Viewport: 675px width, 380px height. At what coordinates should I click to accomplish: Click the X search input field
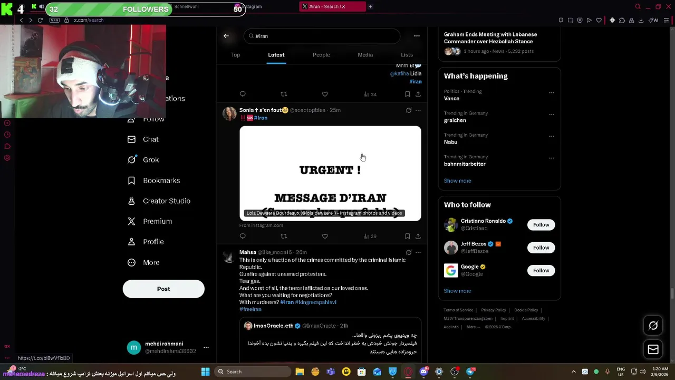[x=322, y=36]
